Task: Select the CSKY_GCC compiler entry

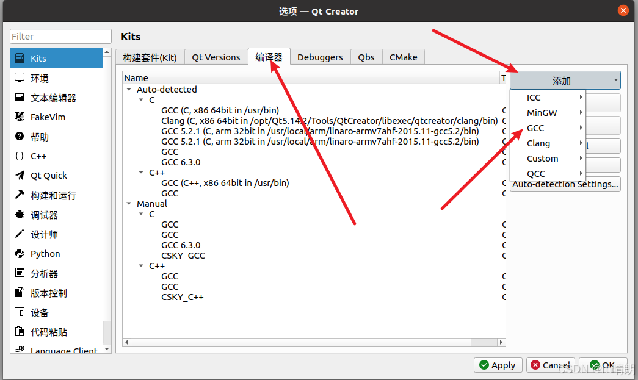Action: coord(183,256)
